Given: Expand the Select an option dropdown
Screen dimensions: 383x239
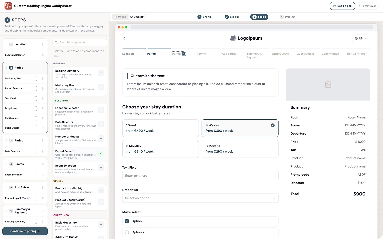Looking at the screenshot, I should [200, 198].
